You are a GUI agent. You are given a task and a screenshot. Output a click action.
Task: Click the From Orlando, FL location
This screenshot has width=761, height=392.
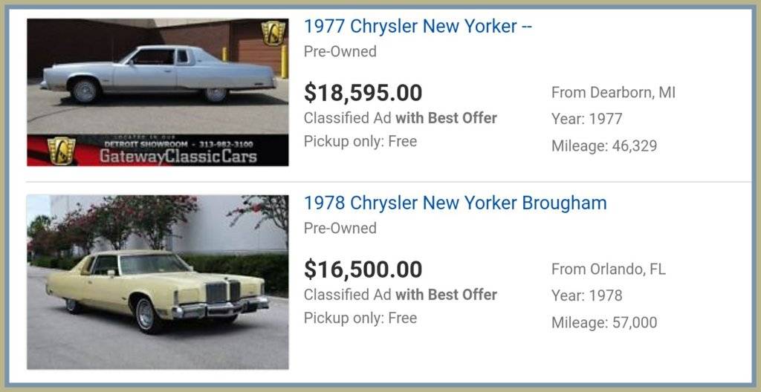click(x=608, y=269)
